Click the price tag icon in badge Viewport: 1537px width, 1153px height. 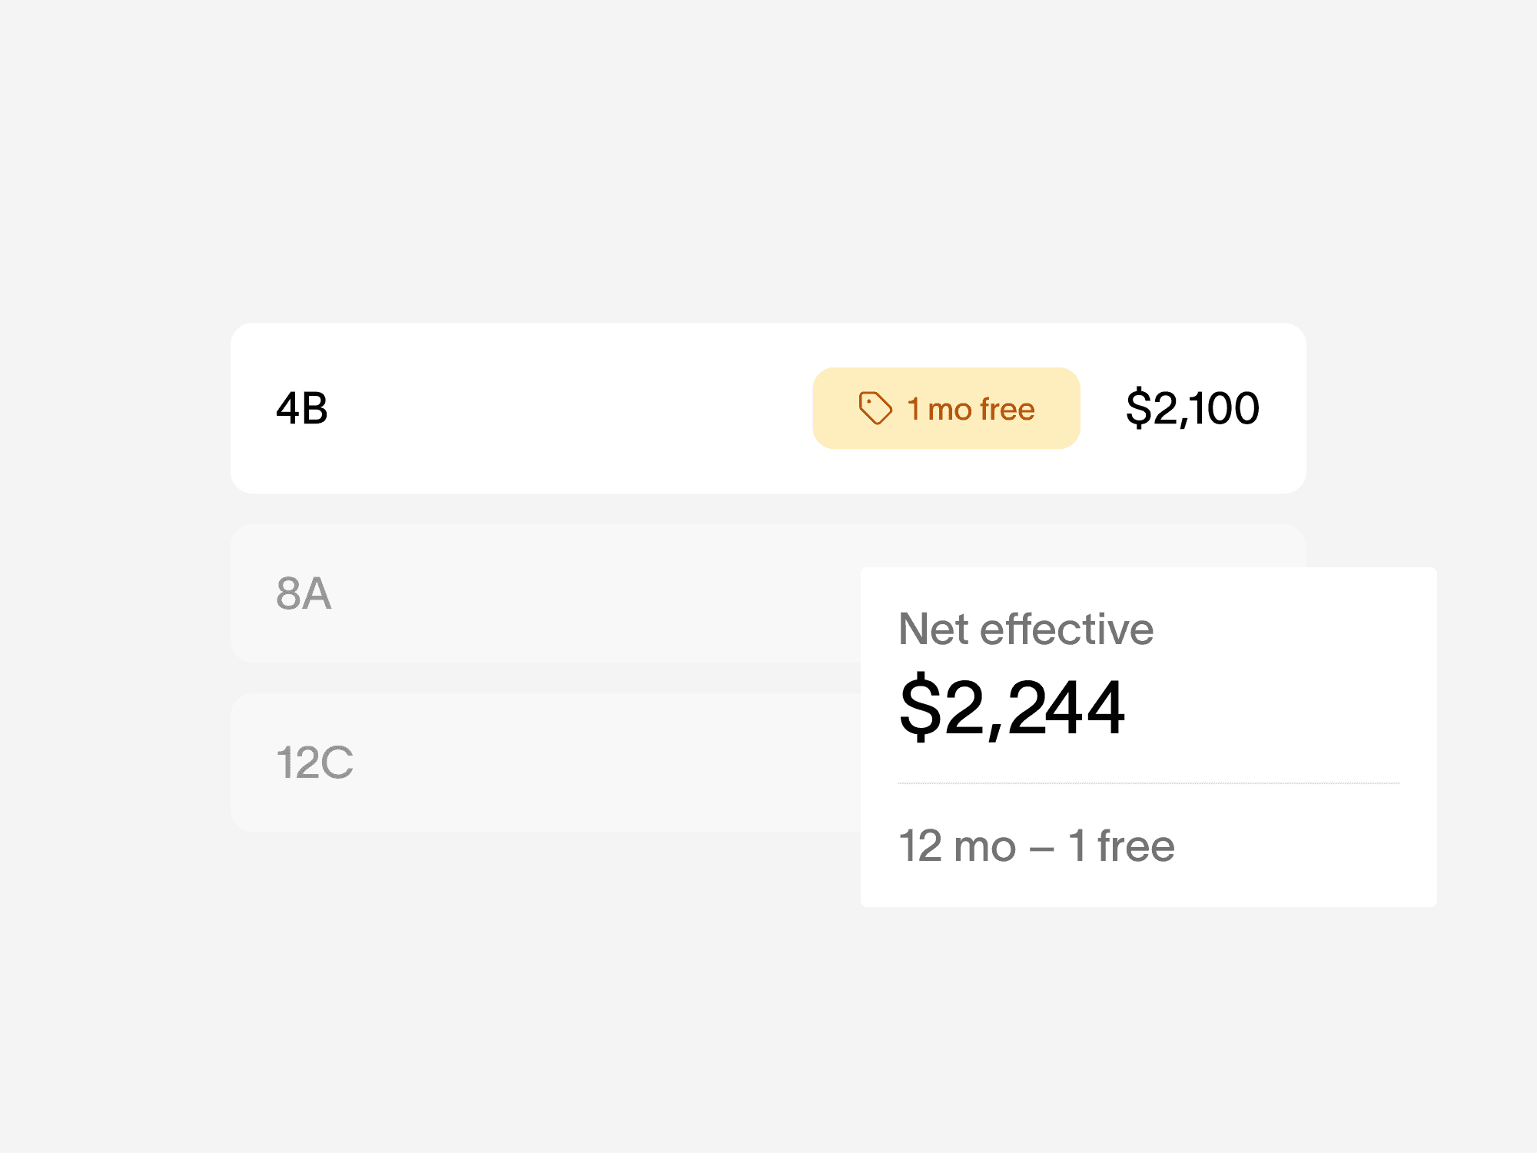pyautogui.click(x=875, y=408)
